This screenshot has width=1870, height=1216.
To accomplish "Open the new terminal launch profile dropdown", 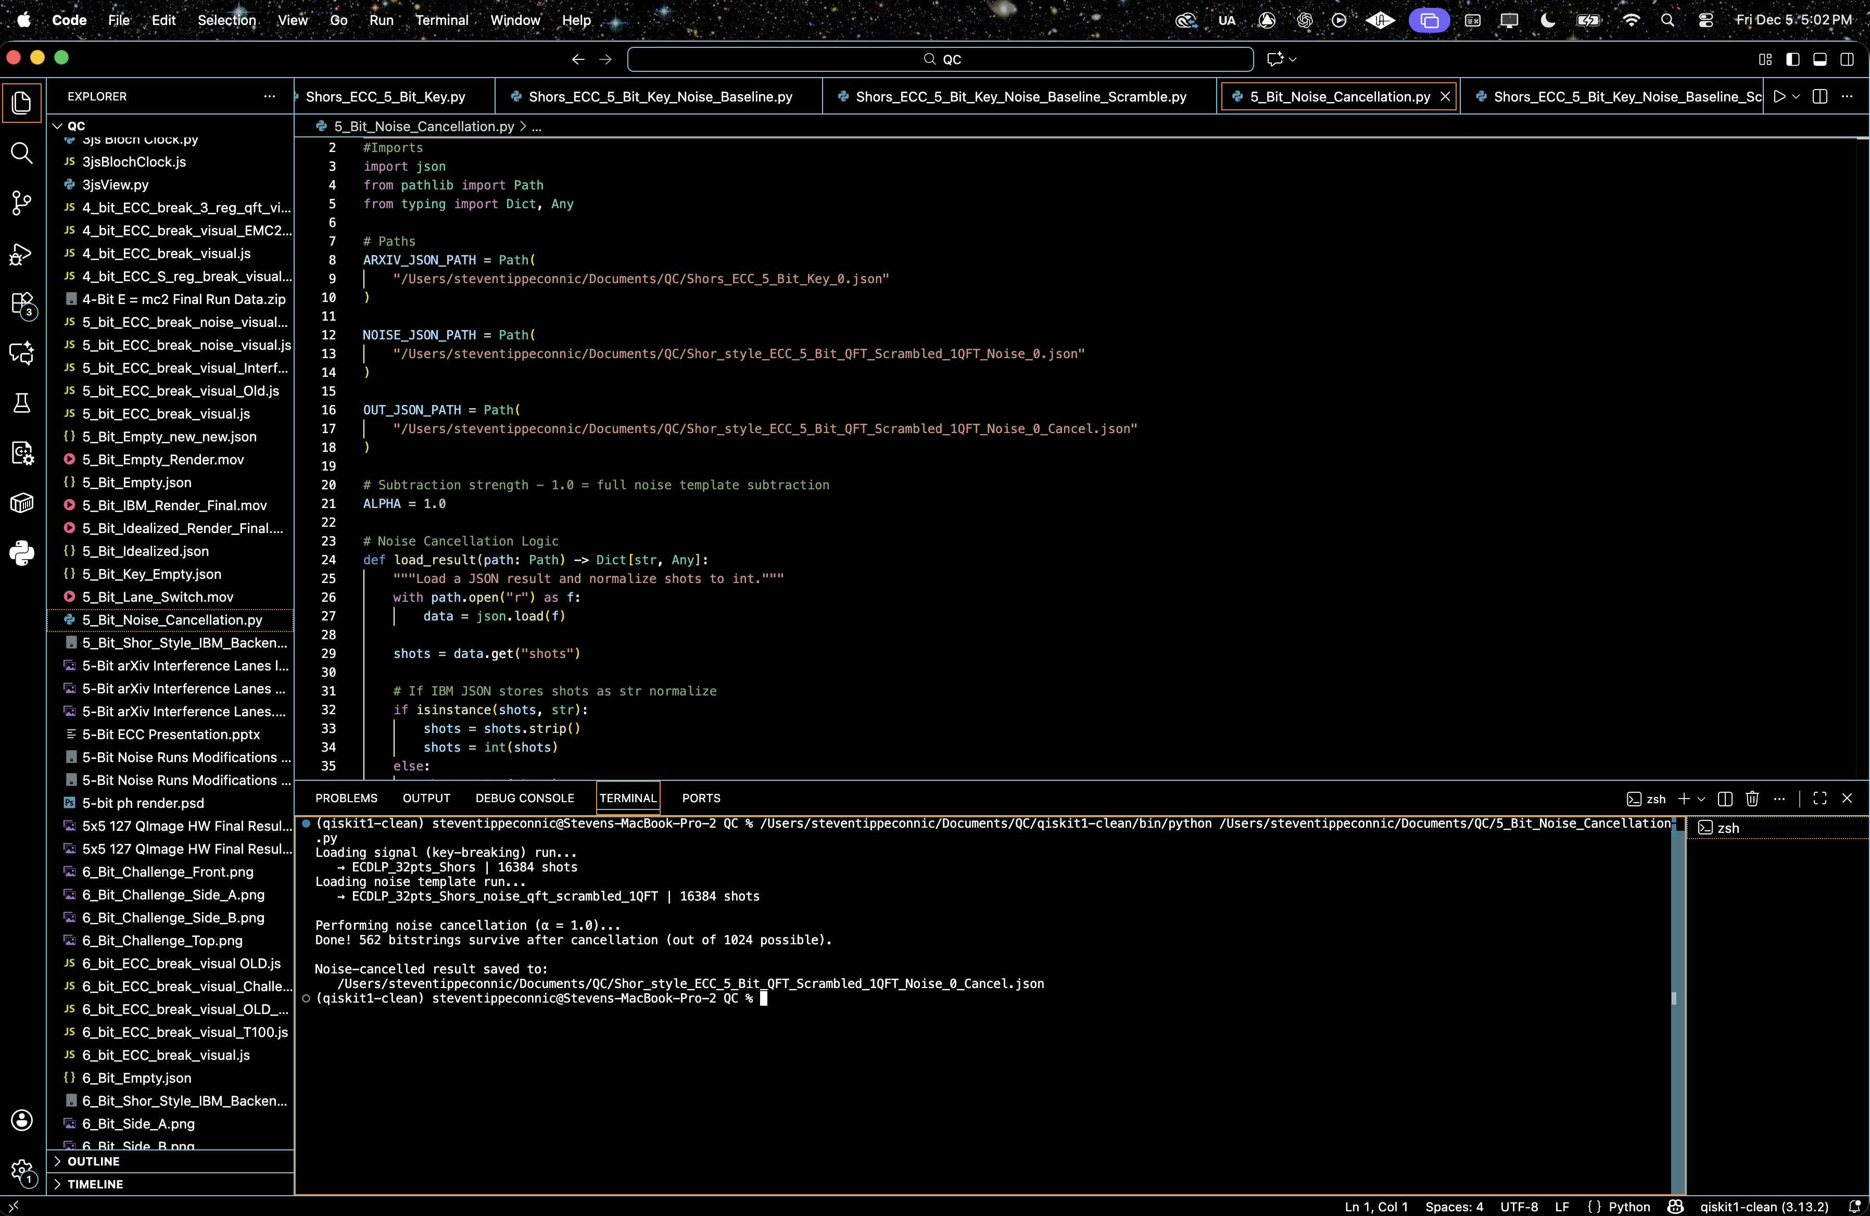I will point(1702,799).
